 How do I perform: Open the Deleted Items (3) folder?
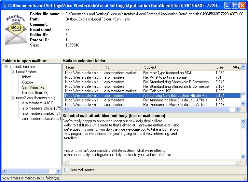(35, 93)
